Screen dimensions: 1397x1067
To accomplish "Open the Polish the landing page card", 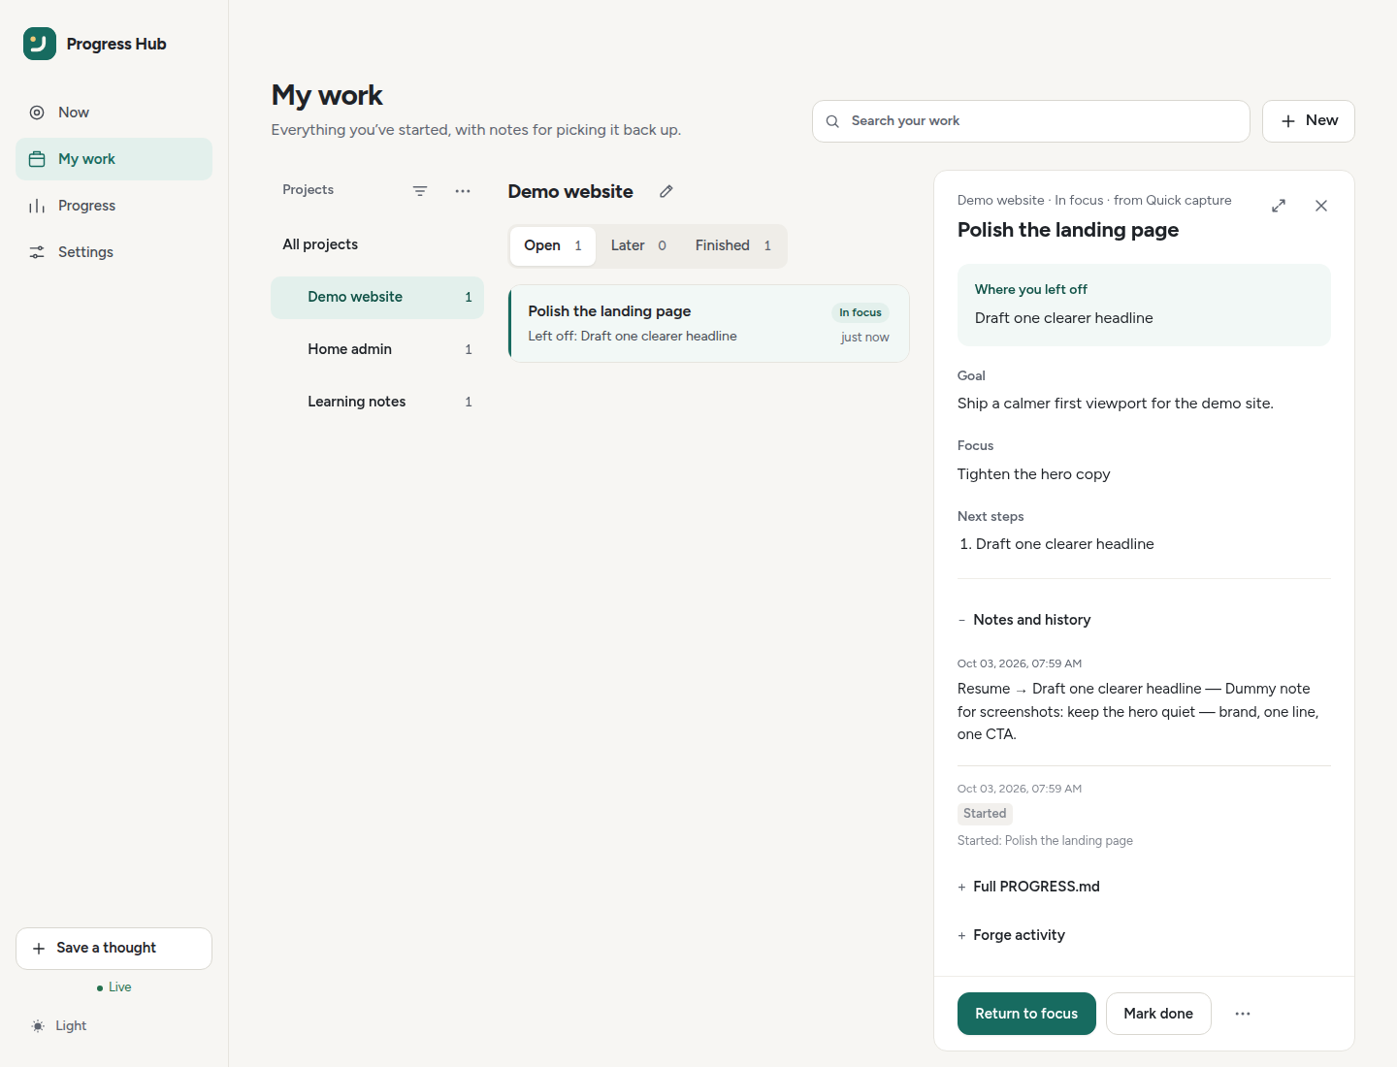I will [709, 323].
